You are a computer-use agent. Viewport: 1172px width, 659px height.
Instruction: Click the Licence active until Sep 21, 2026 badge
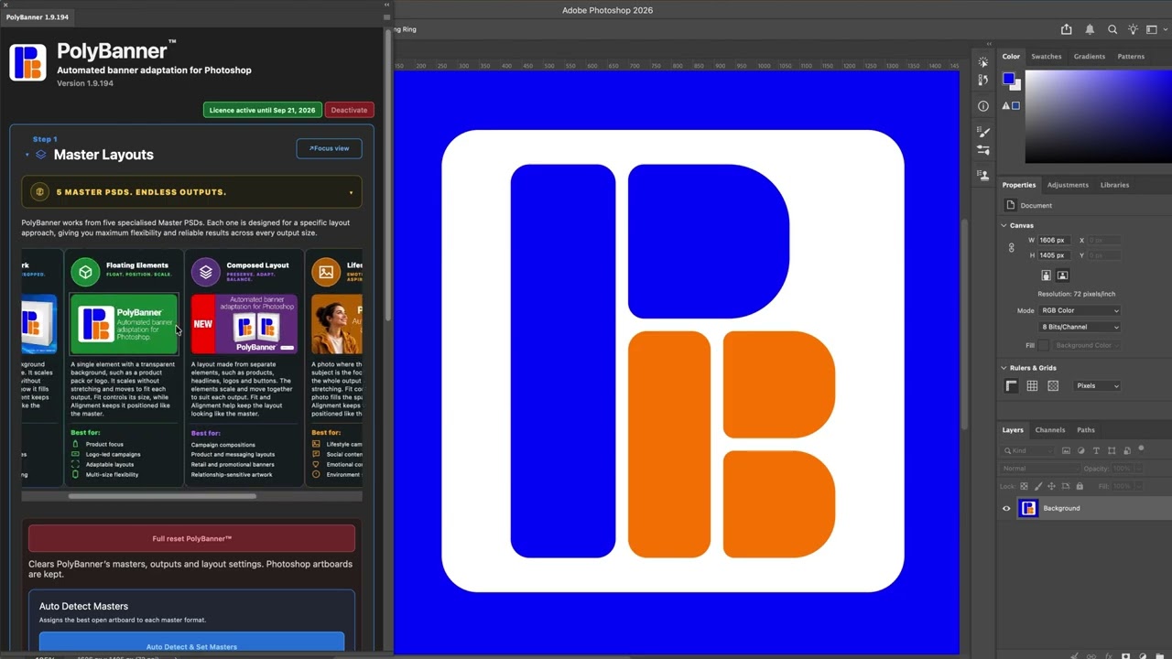click(x=263, y=110)
